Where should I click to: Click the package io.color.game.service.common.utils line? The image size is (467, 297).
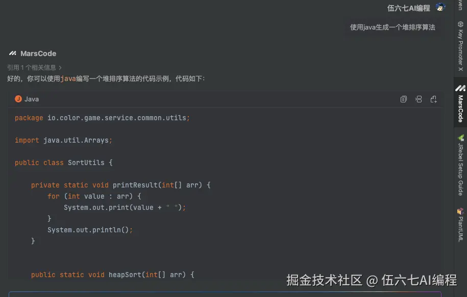coord(102,118)
